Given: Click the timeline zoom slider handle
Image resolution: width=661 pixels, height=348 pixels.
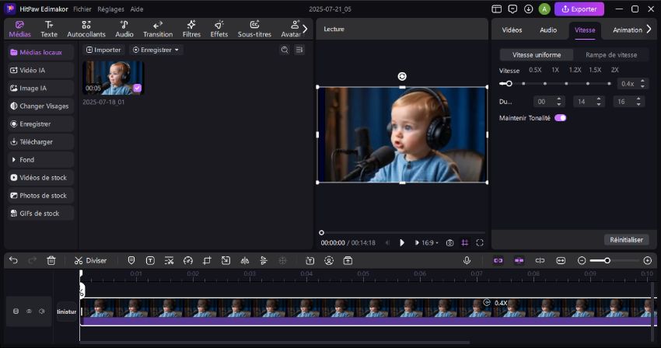Looking at the screenshot, I should click(607, 260).
